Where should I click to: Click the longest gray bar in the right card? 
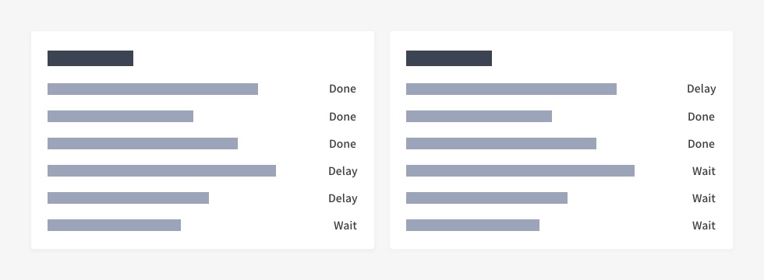pos(521,170)
